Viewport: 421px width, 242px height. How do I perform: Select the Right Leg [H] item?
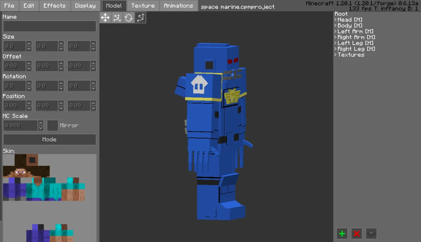click(356, 49)
